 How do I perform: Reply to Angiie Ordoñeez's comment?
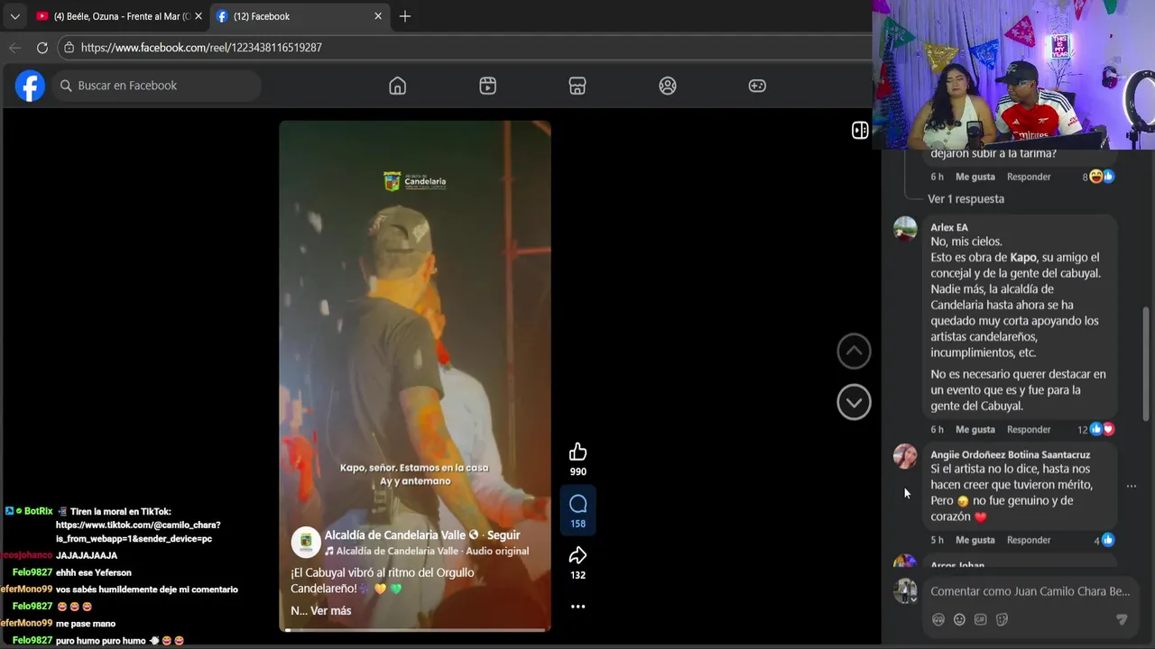1029,540
